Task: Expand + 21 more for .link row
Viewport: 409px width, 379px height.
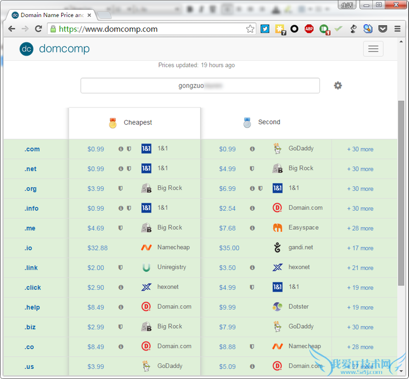Action: [360, 268]
